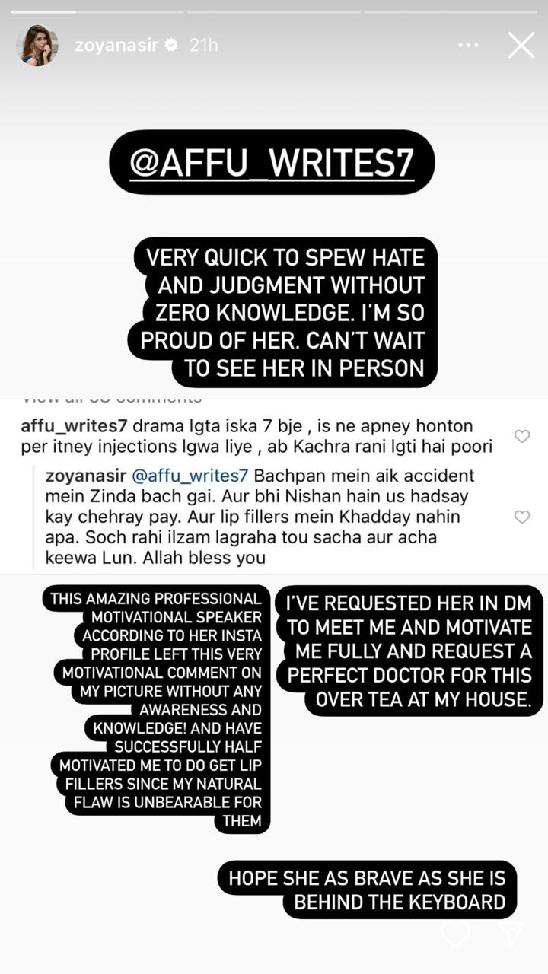
Task: Tap the @AFFU_WRITES7 mention sticker
Action: coord(272,162)
